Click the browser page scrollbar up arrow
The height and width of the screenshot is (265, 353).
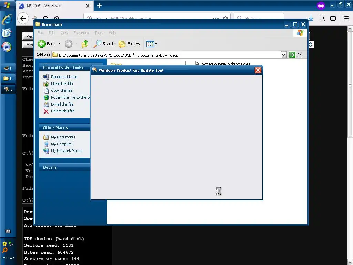tap(350, 28)
